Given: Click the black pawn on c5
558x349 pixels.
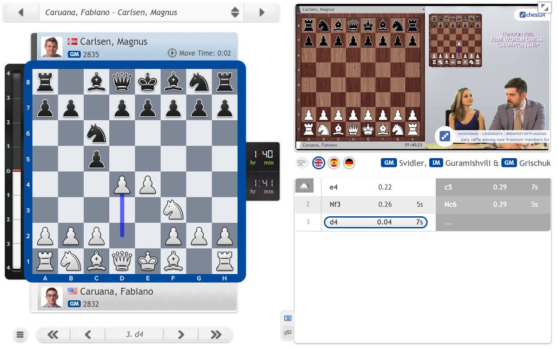Looking at the screenshot, I should point(96,159).
